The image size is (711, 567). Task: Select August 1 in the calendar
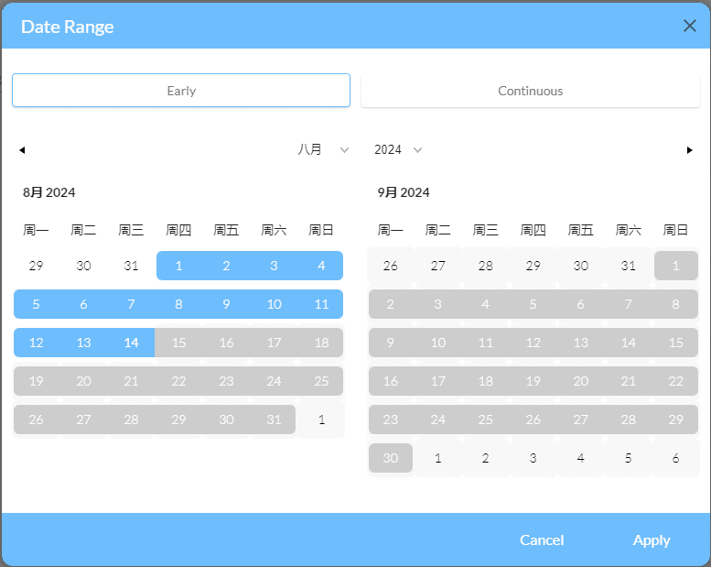[x=178, y=266]
